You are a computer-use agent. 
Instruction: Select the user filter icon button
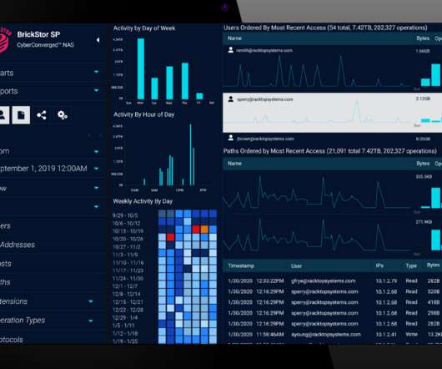tap(3, 115)
